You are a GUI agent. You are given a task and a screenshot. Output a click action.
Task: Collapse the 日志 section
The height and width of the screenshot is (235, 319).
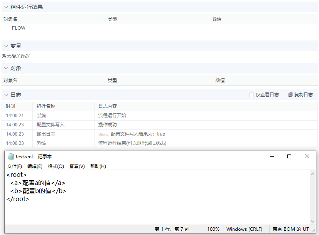pyautogui.click(x=6, y=95)
